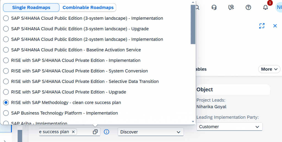
Task: Close the detail panel with X
Action: point(275,26)
